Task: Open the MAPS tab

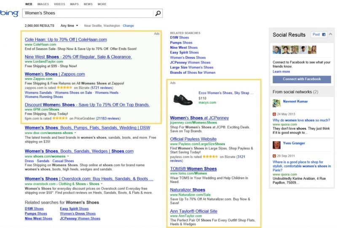Action: 75,4
